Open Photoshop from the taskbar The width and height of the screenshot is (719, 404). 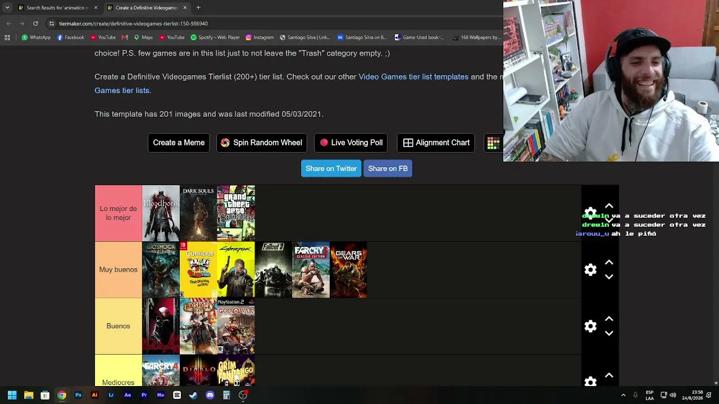click(78, 395)
